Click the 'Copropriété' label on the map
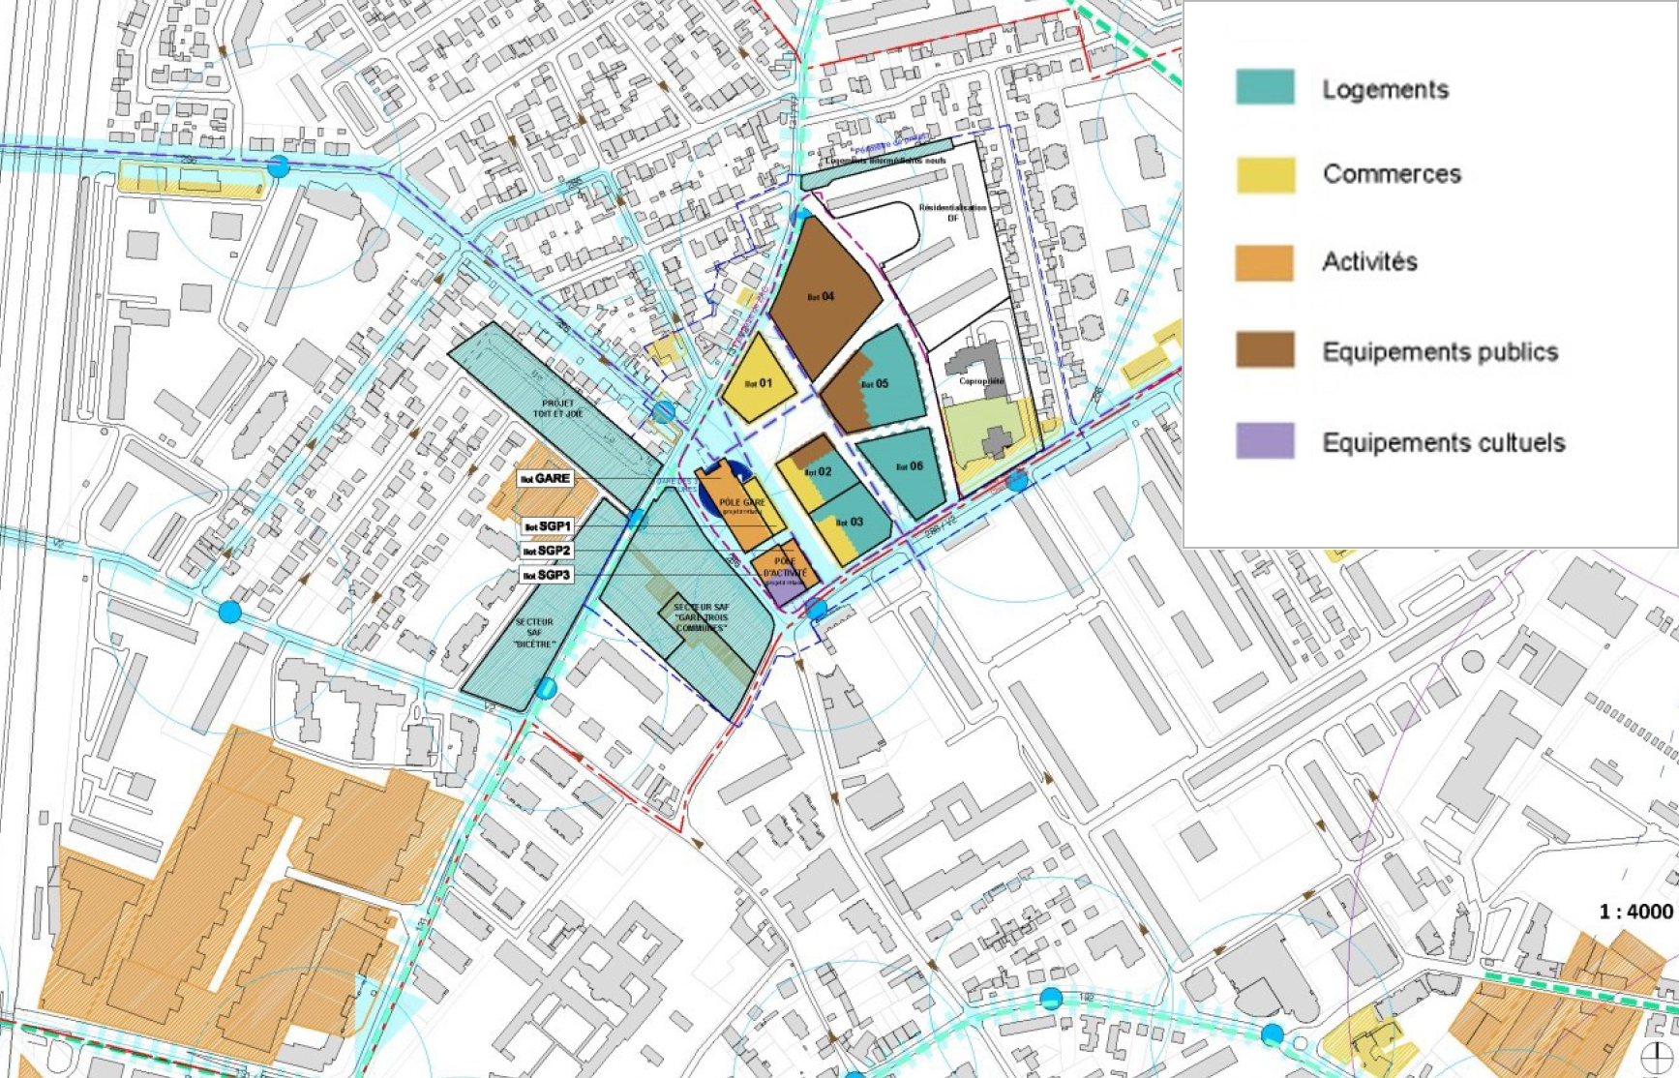This screenshot has width=1679, height=1078. point(981,380)
